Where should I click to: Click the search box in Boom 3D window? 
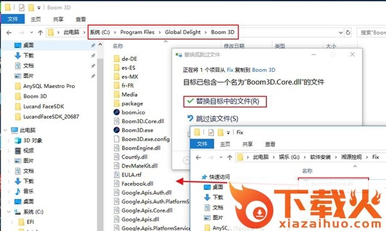371,32
